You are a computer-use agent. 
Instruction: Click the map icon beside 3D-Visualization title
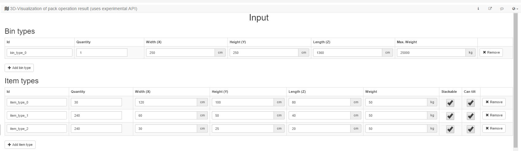tap(7, 9)
